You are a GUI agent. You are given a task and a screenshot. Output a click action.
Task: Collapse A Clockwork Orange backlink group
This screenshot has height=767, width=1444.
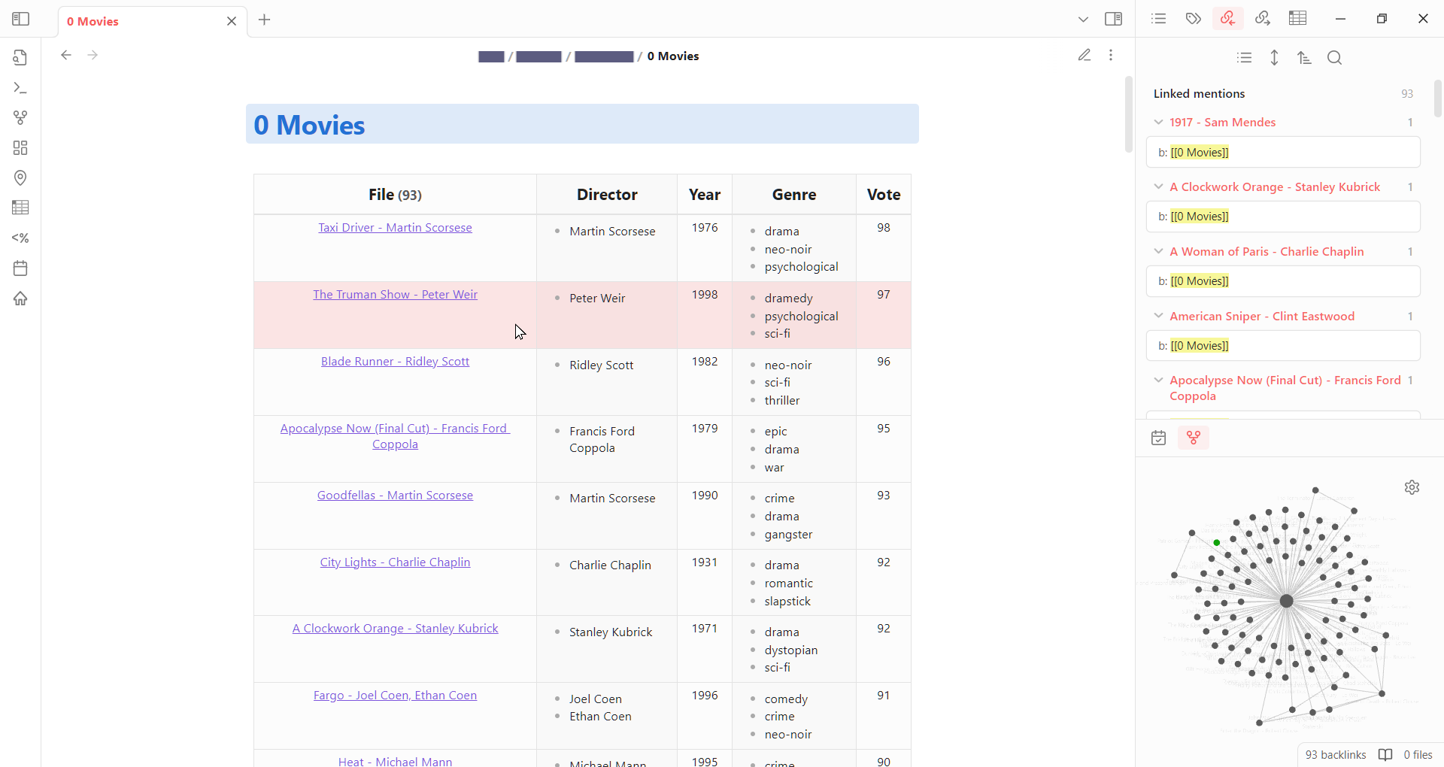[x=1158, y=186]
